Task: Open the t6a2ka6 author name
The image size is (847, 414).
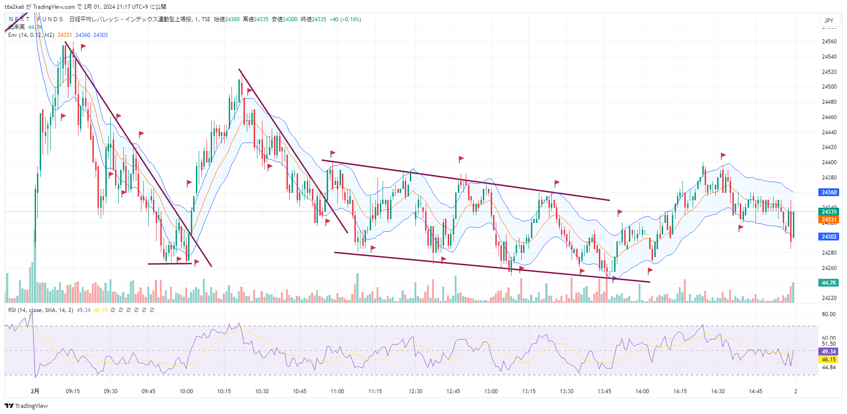Action: point(14,7)
